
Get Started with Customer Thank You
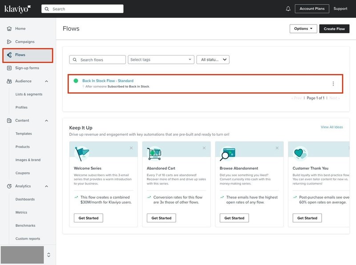click(307, 218)
